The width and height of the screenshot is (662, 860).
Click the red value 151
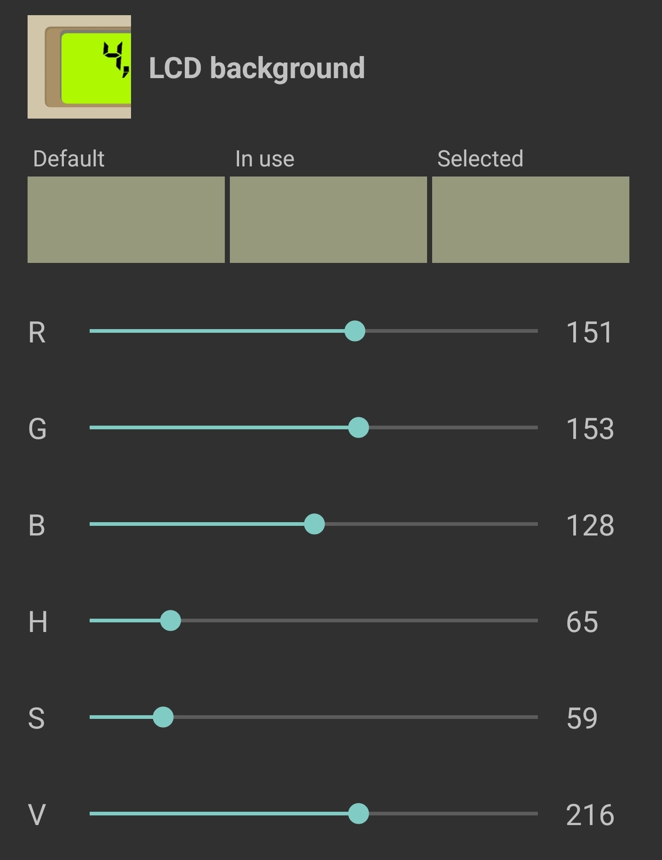pyautogui.click(x=589, y=332)
